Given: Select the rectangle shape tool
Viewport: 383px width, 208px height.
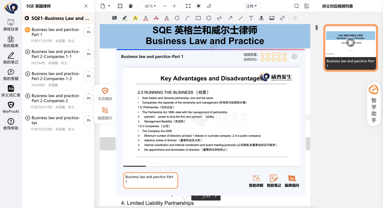Looking at the screenshot, I should [198, 18].
